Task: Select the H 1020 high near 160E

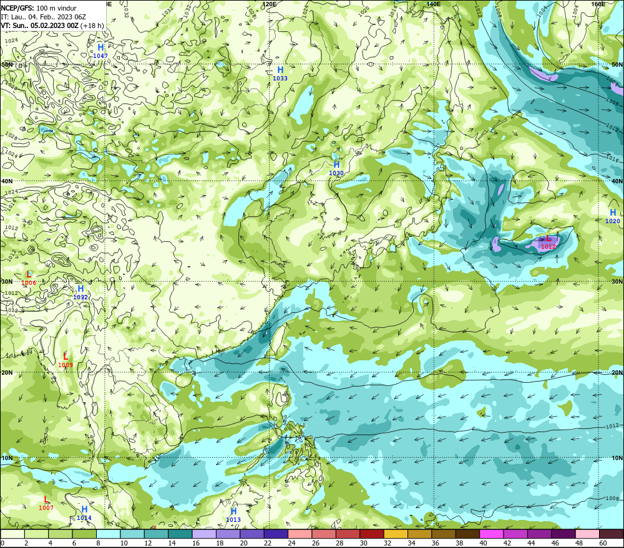Action: [613, 216]
